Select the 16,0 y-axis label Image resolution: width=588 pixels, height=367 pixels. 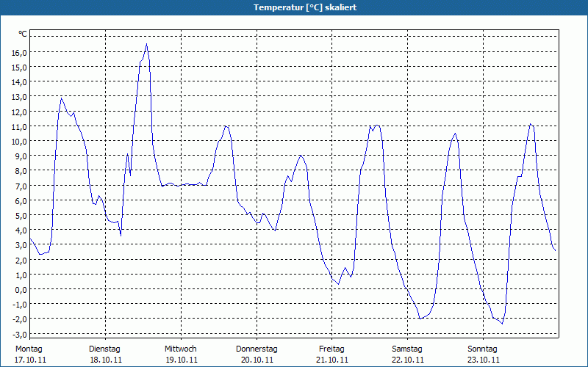[18, 53]
